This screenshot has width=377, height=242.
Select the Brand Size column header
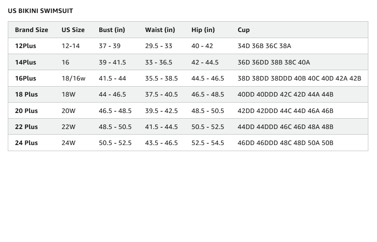coord(32,30)
